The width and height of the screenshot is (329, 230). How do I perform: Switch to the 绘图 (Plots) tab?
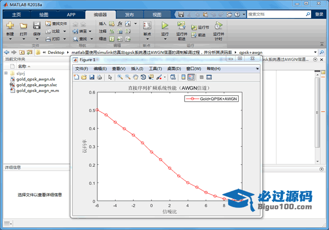44,15
